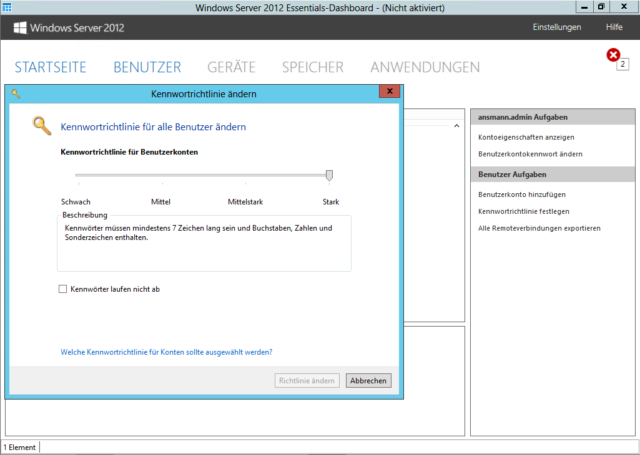The width and height of the screenshot is (640, 455).
Task: Close the Kennwortrichtlinie ändern dialog
Action: point(390,92)
